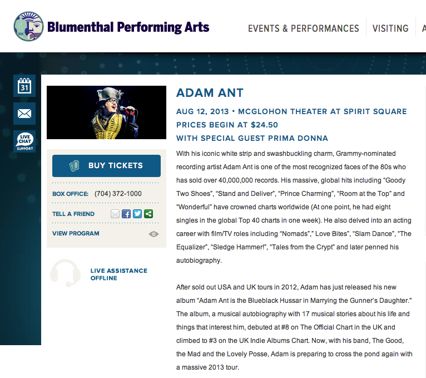Share the event on Twitter
426x378 pixels.
(137, 214)
